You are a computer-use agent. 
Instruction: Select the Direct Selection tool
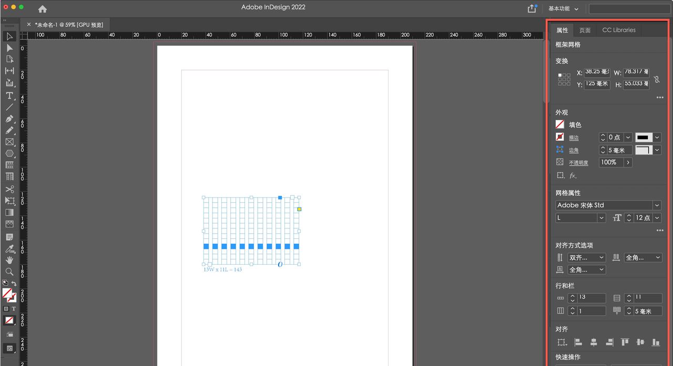pyautogui.click(x=9, y=48)
